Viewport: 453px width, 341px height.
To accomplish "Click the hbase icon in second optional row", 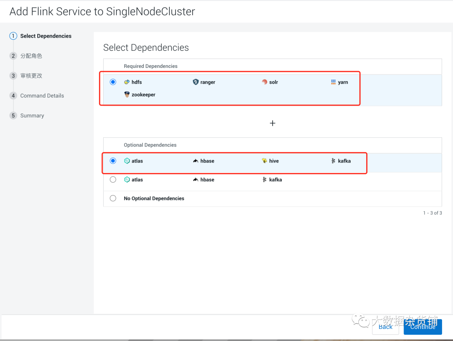I will click(195, 180).
